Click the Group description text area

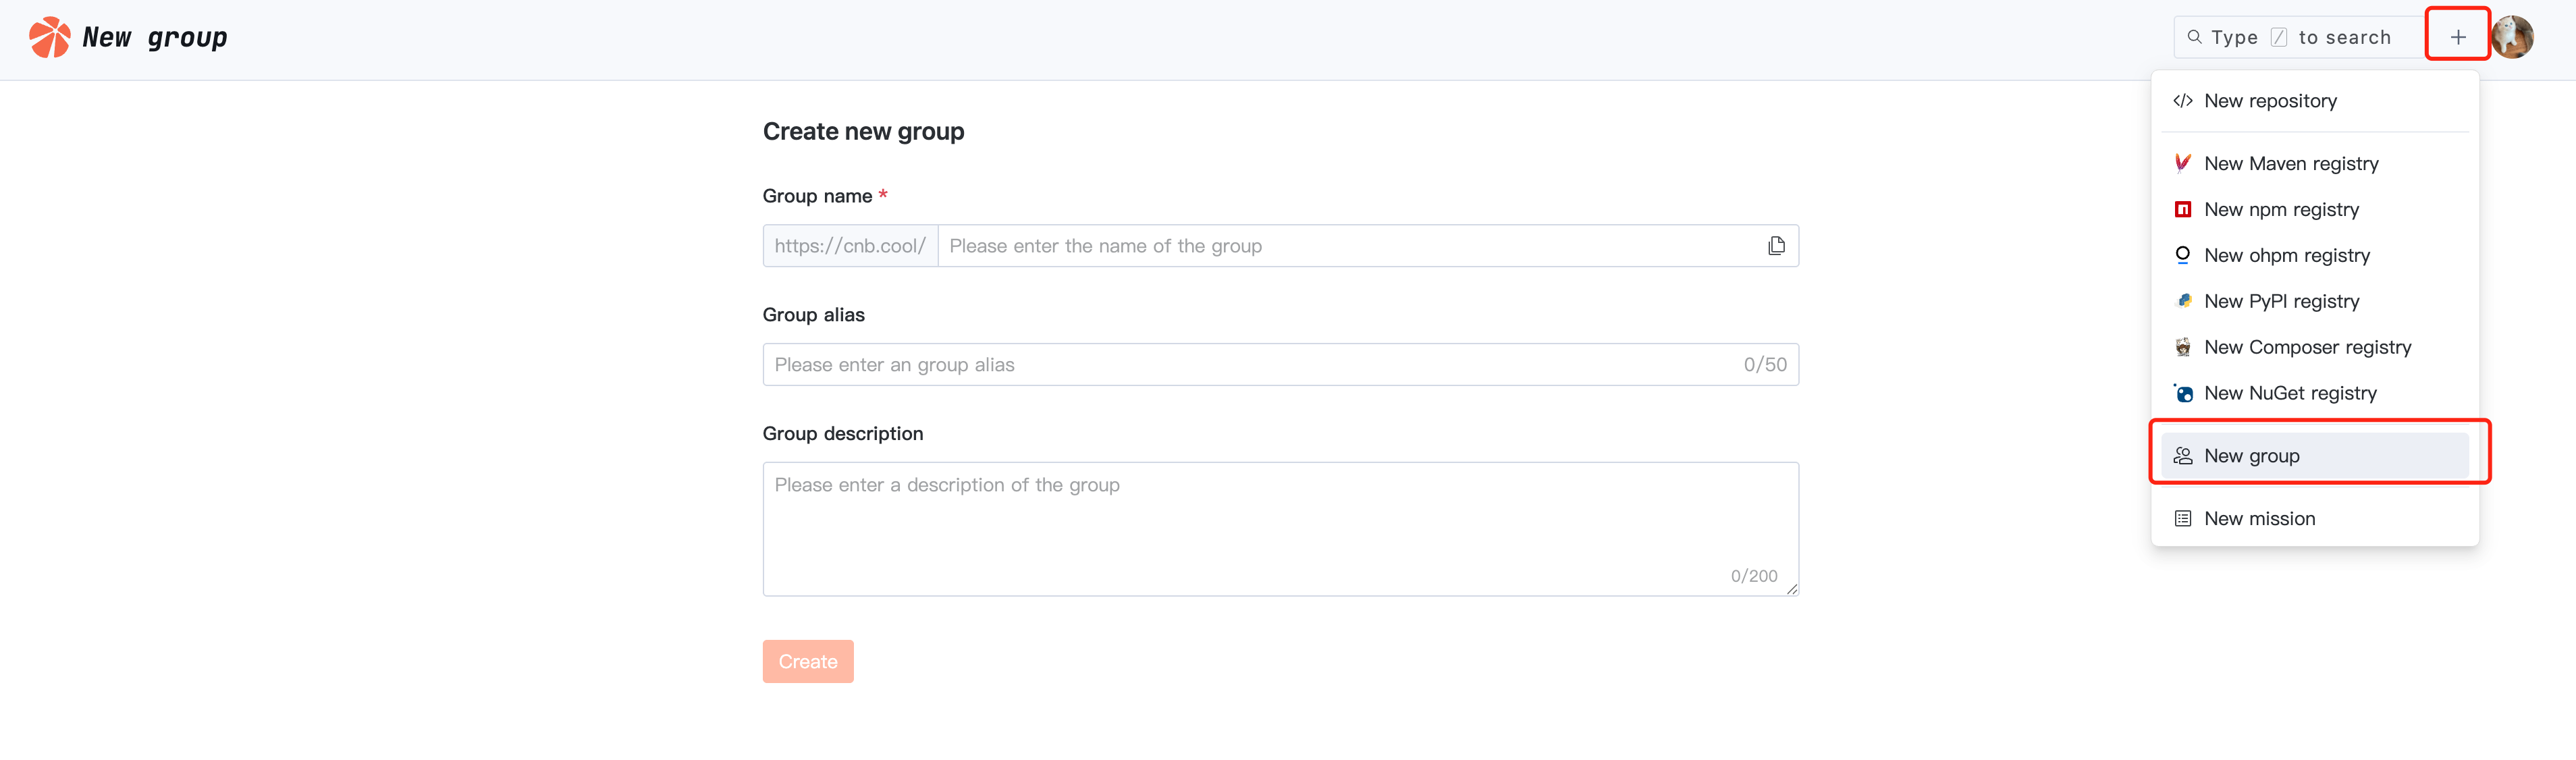click(1280, 528)
